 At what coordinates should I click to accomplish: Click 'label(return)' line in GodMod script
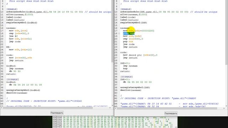15,20
